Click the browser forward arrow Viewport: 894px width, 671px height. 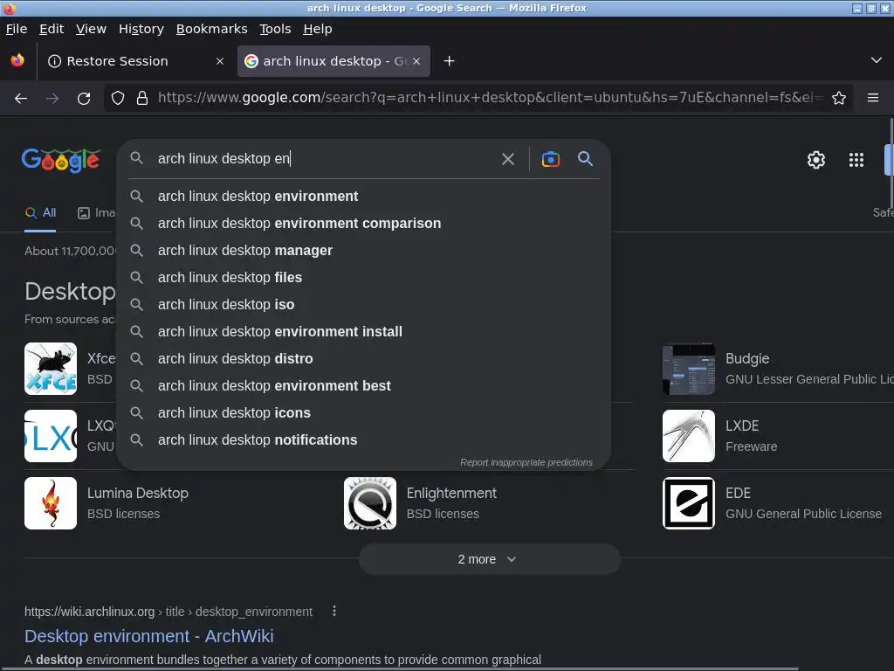[52, 98]
